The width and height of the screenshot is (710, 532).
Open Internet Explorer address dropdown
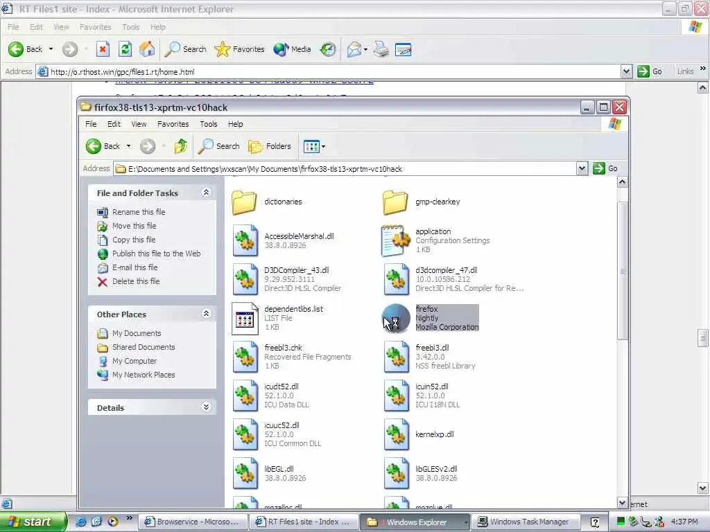[x=626, y=71]
